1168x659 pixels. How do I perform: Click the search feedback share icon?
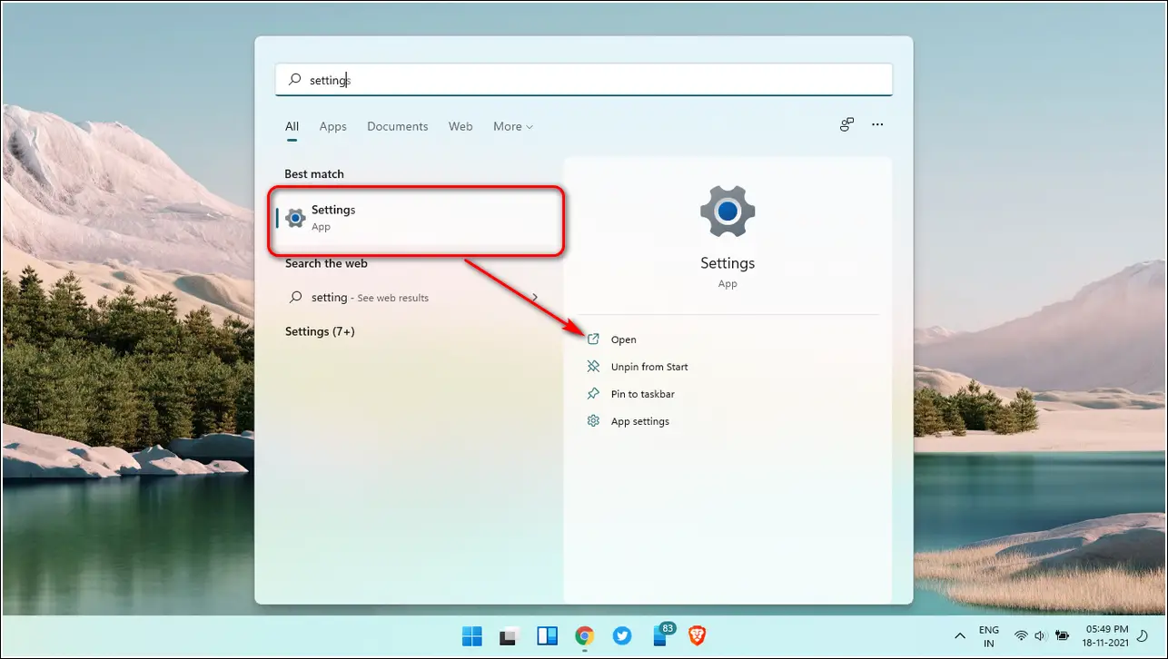pyautogui.click(x=846, y=125)
